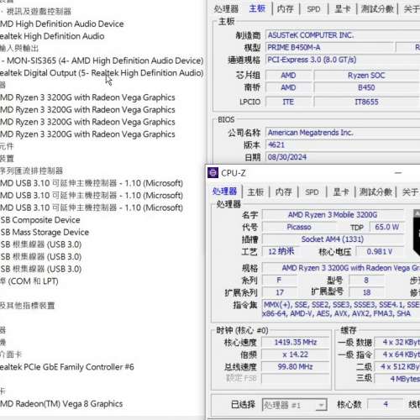420x420 pixels.
Task: Click the L3 cache value 4 MBytes
Action: click(x=397, y=379)
